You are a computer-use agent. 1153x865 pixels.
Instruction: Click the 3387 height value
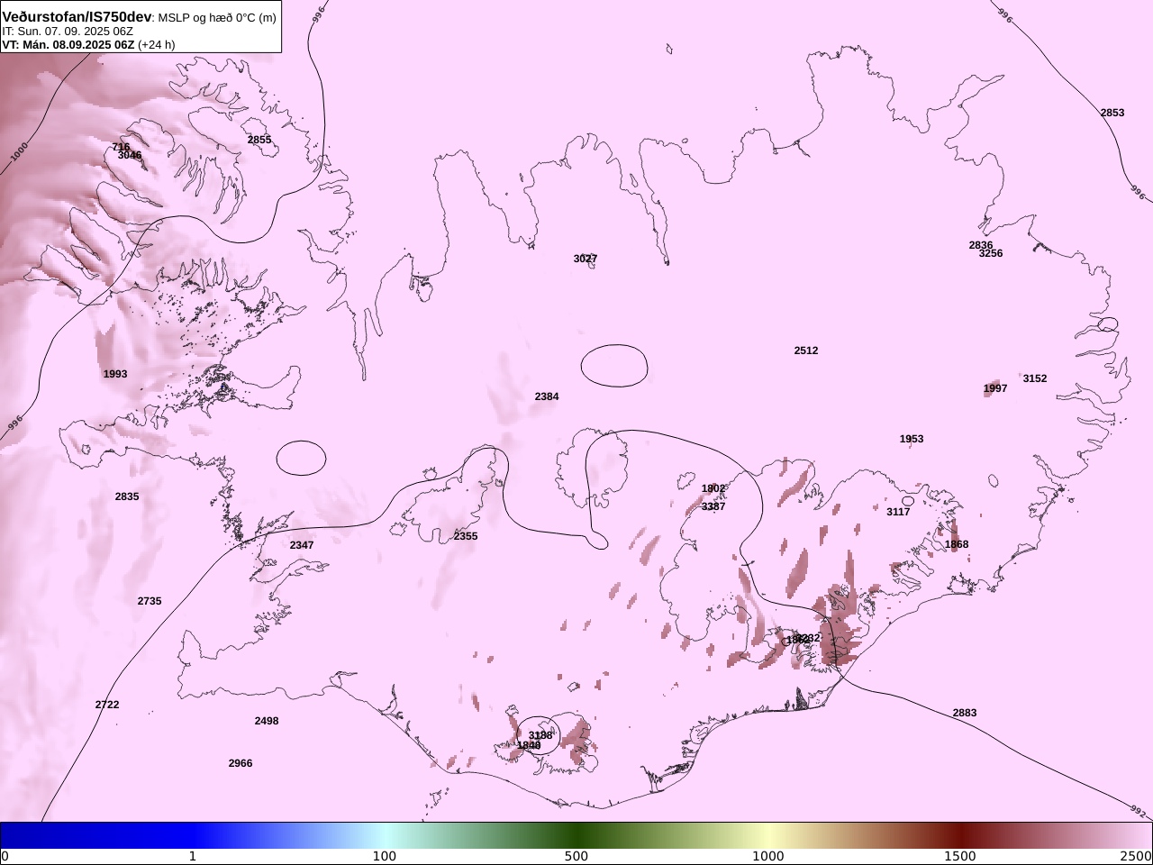point(713,506)
